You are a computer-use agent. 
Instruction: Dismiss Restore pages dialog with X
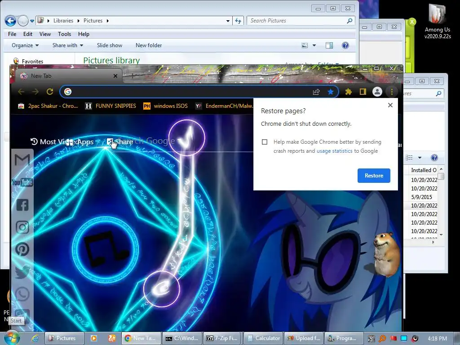tap(390, 105)
